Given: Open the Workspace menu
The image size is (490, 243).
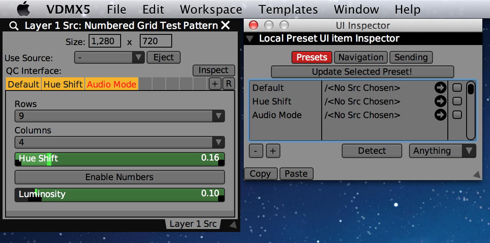Looking at the screenshot, I should pyautogui.click(x=211, y=9).
